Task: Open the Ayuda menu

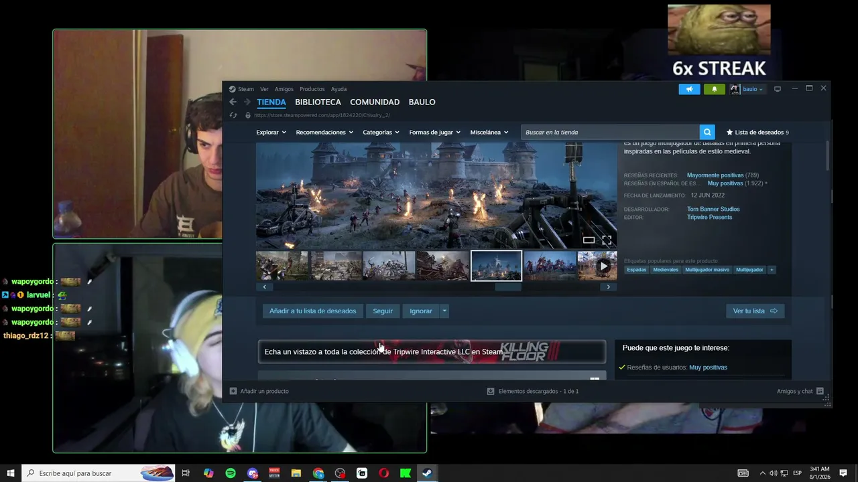Action: tap(339, 89)
